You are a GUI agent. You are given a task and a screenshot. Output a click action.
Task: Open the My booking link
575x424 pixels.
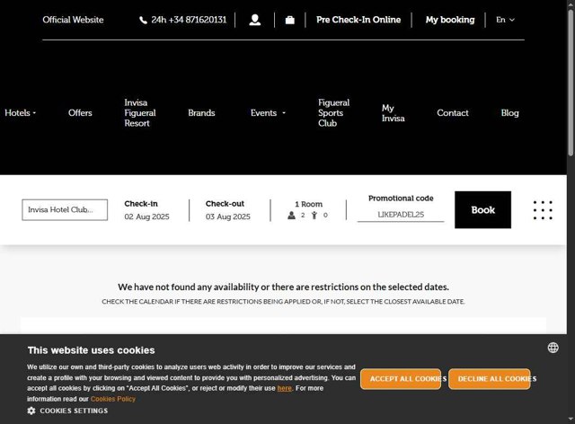click(450, 20)
